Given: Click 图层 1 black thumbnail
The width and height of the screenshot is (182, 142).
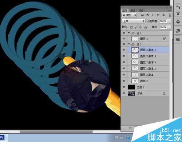Looking at the screenshot, I should tap(131, 87).
